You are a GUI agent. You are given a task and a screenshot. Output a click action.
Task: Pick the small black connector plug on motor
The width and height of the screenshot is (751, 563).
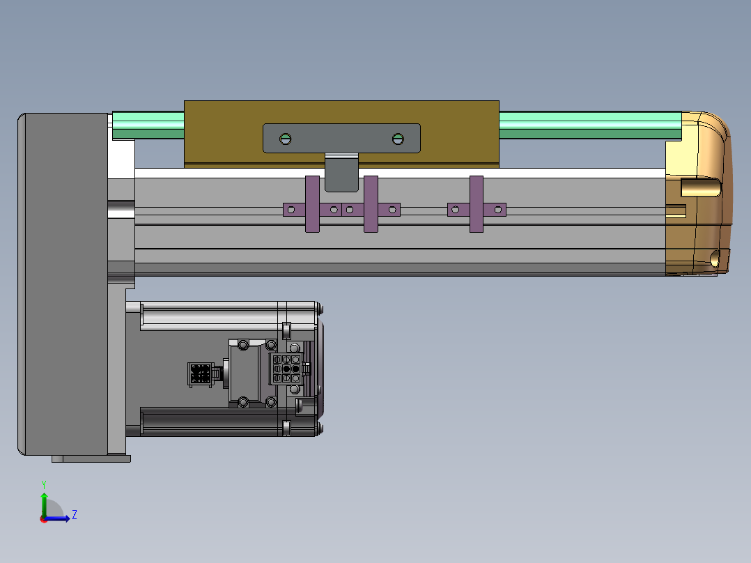pyautogui.click(x=200, y=374)
